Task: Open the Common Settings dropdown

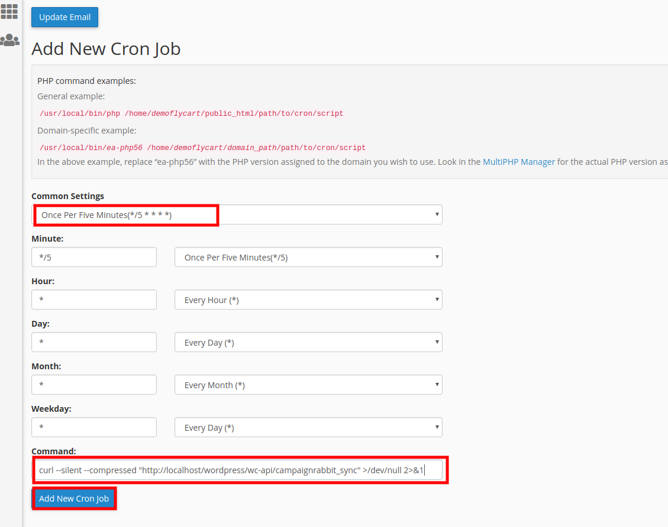Action: pyautogui.click(x=237, y=215)
